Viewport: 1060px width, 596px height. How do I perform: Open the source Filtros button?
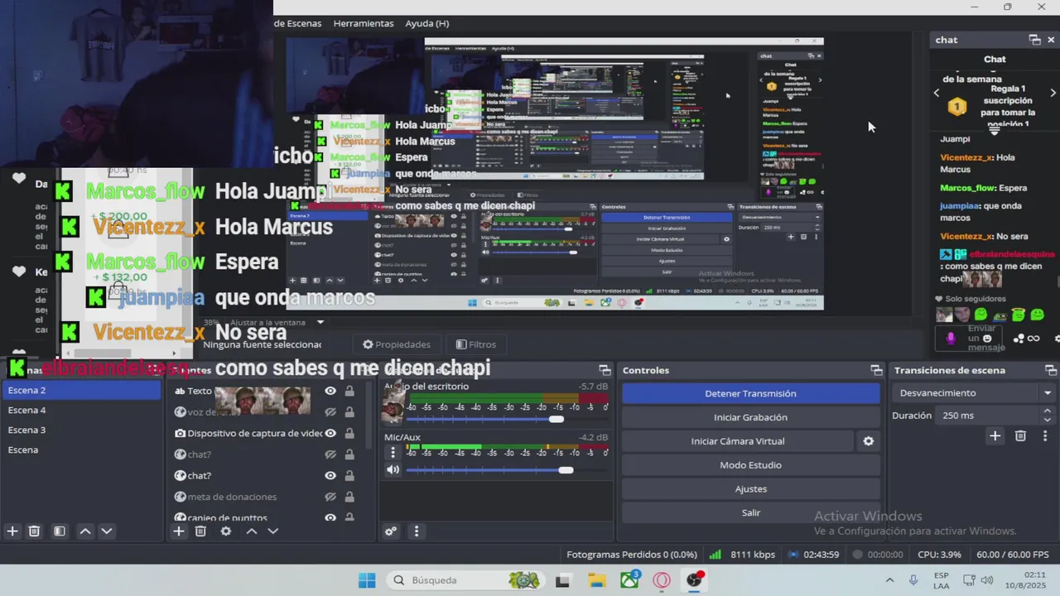coord(476,344)
